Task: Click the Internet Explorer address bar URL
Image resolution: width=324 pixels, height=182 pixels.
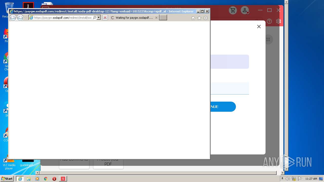Action: [x=63, y=18]
